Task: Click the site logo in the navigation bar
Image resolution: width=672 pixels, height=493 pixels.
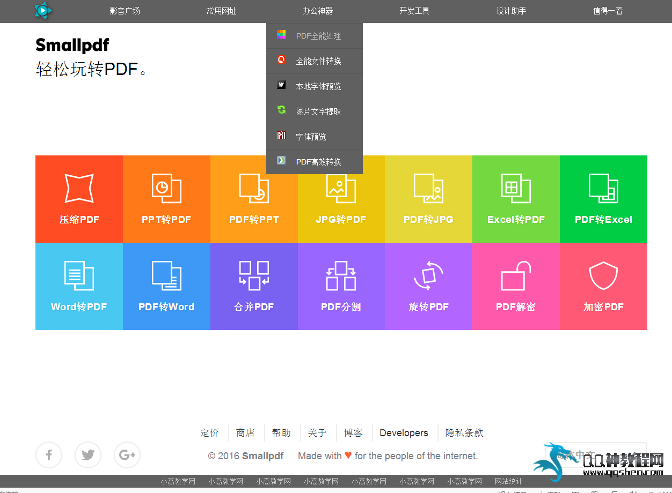Action: click(43, 11)
